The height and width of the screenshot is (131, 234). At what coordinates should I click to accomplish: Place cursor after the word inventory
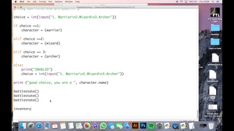click(31, 109)
